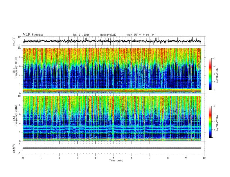Image resolution: width=230 pixels, height=177 pixels.
Task: Click the log(PSD) label beside ch.2 color bar
Action: 218,123
